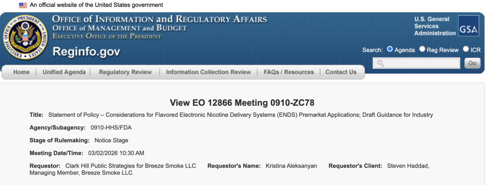Select the ICR search radio button
This screenshot has height=185, width=487.
466,49
